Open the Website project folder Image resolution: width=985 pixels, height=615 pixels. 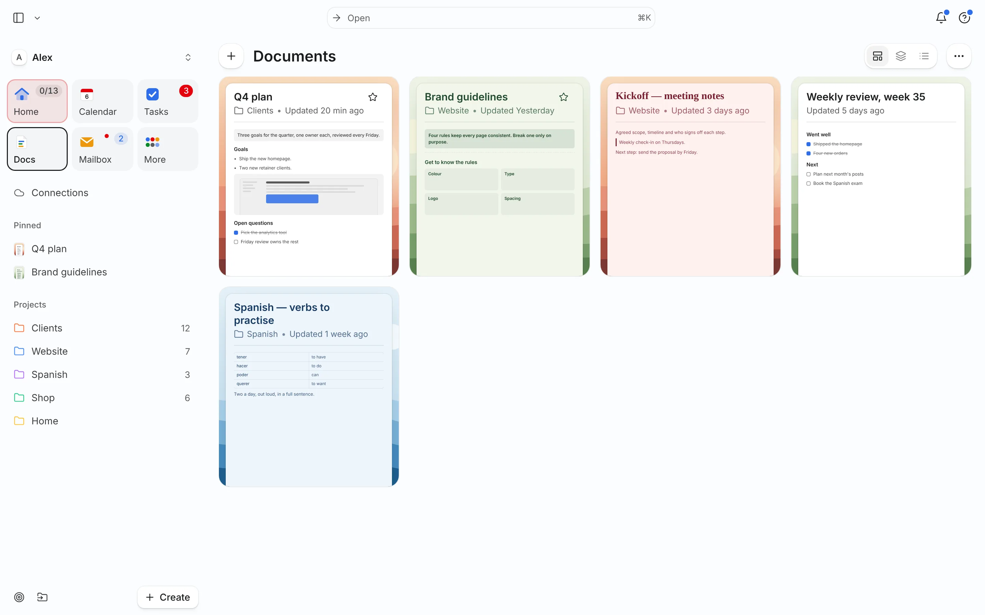(102, 352)
